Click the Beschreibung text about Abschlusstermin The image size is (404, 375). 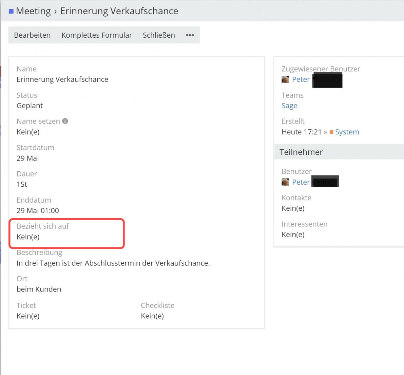point(113,263)
